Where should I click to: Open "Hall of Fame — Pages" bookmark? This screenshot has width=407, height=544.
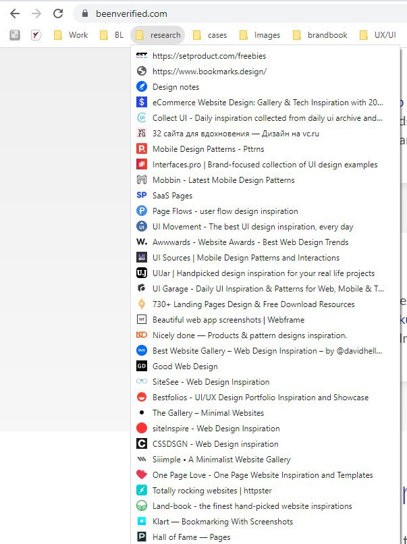265,537
